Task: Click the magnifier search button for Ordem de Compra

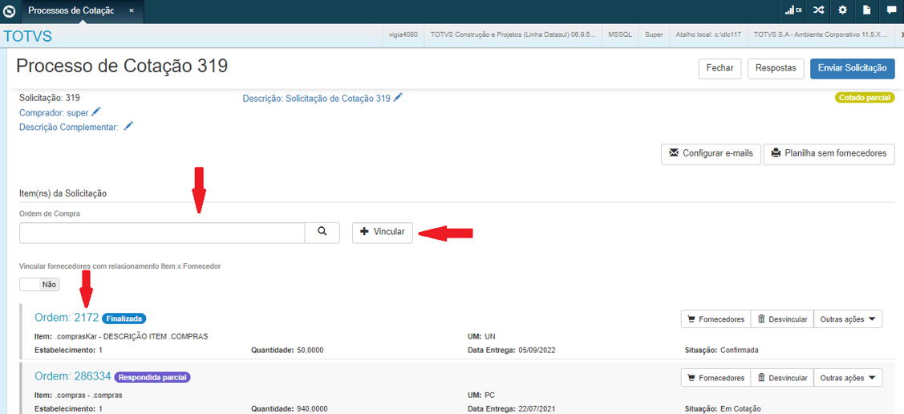Action: pyautogui.click(x=322, y=233)
